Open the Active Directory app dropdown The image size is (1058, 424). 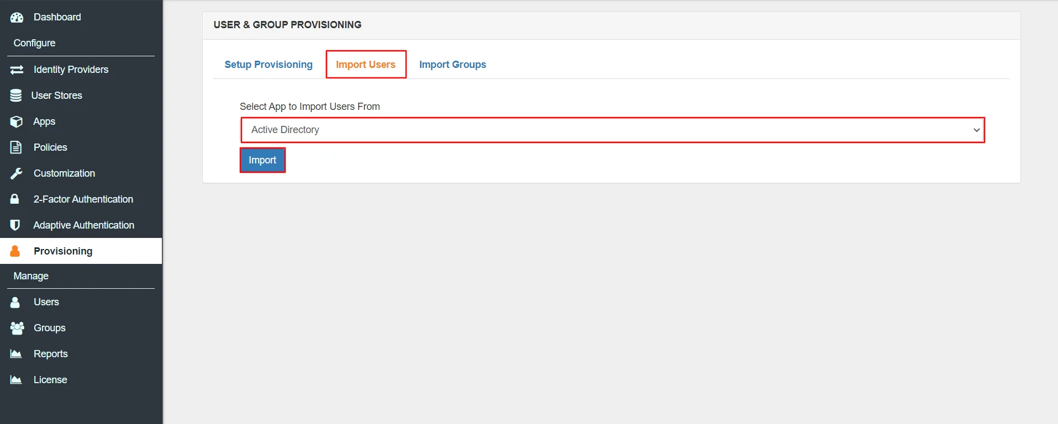point(613,130)
